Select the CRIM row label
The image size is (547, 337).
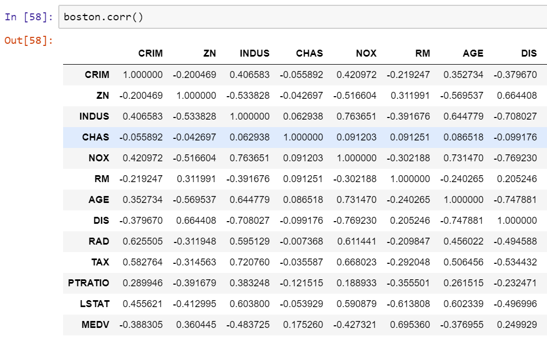point(97,75)
